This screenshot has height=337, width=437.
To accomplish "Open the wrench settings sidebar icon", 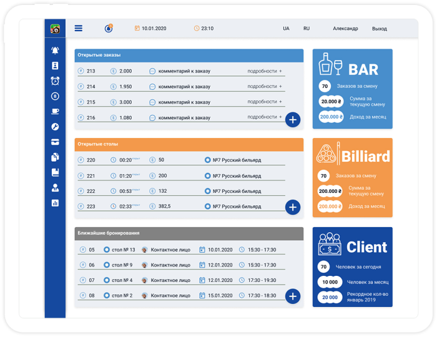I will 55,127.
